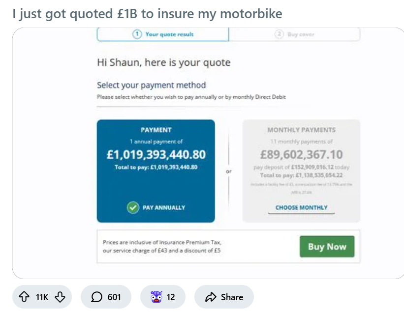Downvote the motorbike insurance post

click(60, 297)
